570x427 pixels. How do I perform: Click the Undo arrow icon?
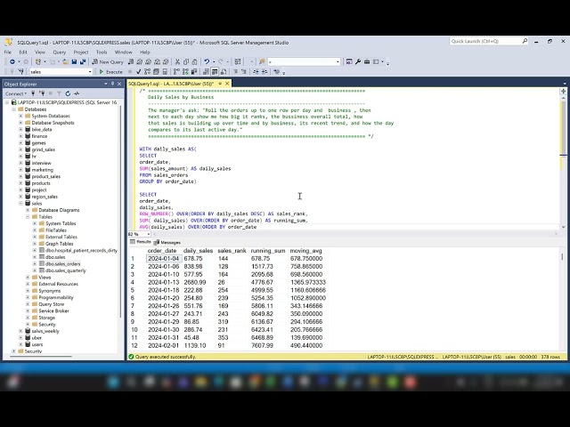(207, 61)
